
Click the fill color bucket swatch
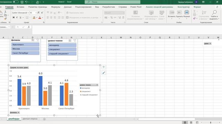pos(34,18)
